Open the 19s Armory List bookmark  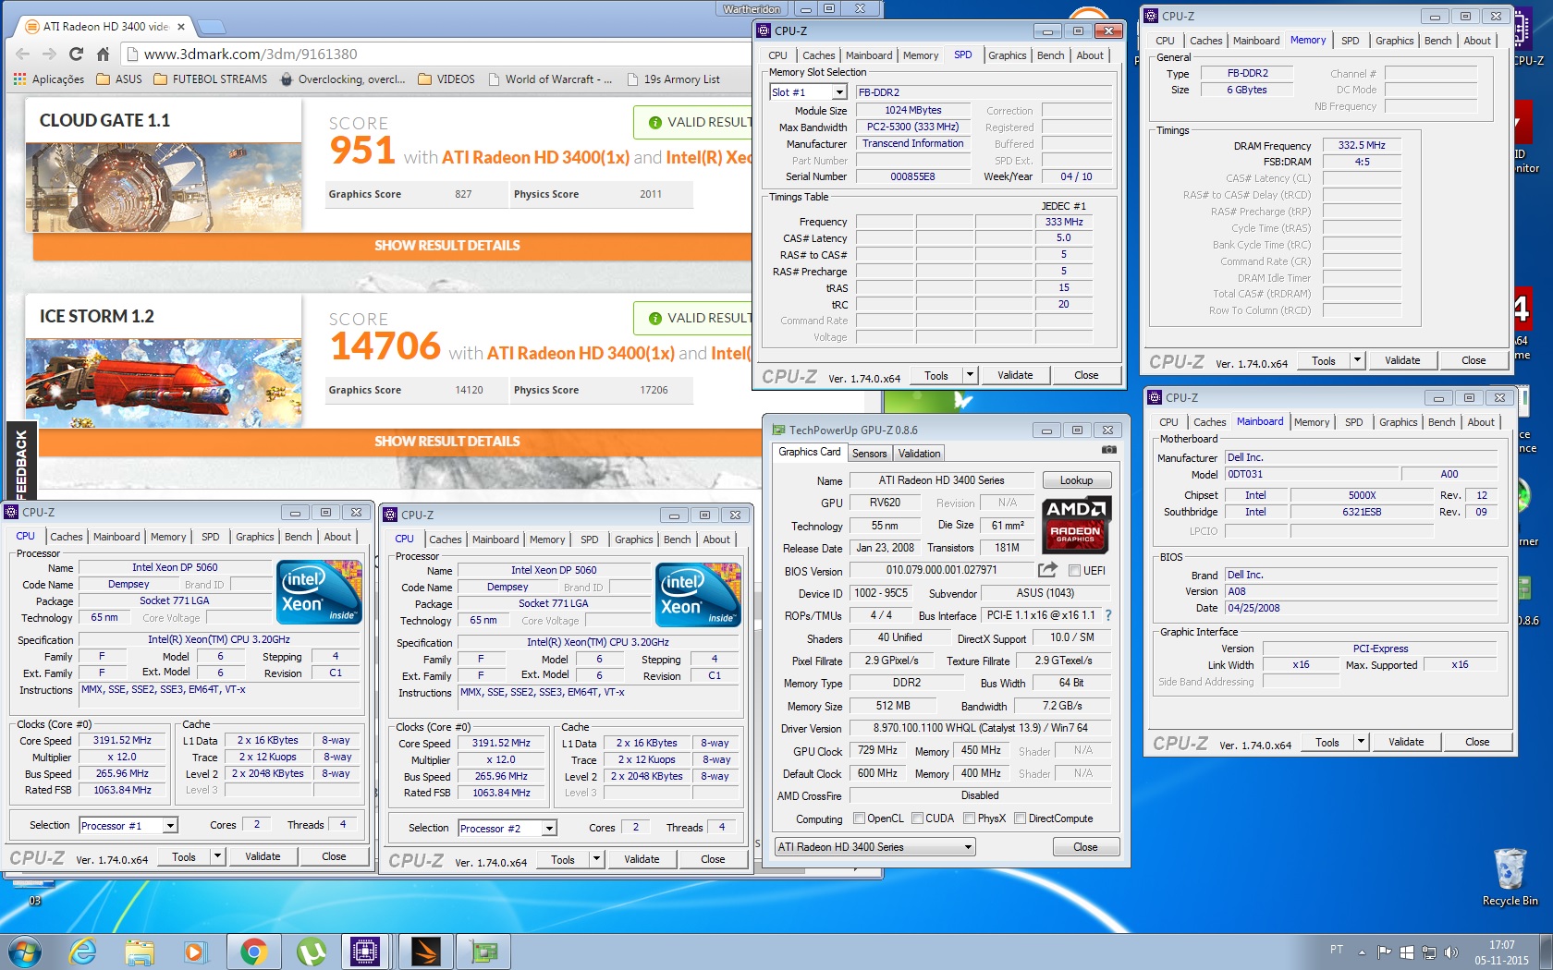tap(673, 79)
